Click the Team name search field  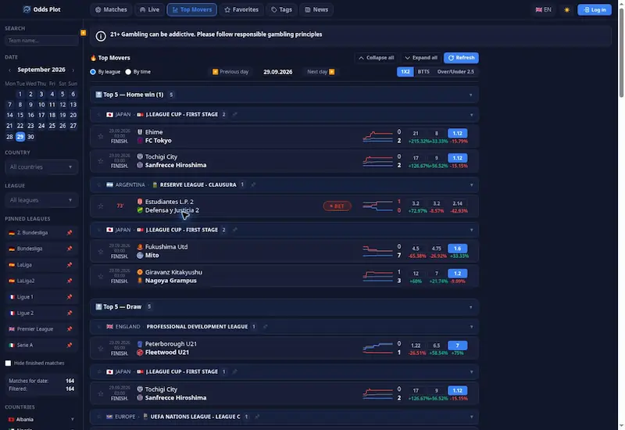41,41
